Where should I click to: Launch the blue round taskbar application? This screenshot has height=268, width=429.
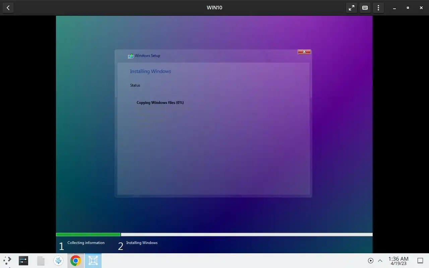coord(58,261)
